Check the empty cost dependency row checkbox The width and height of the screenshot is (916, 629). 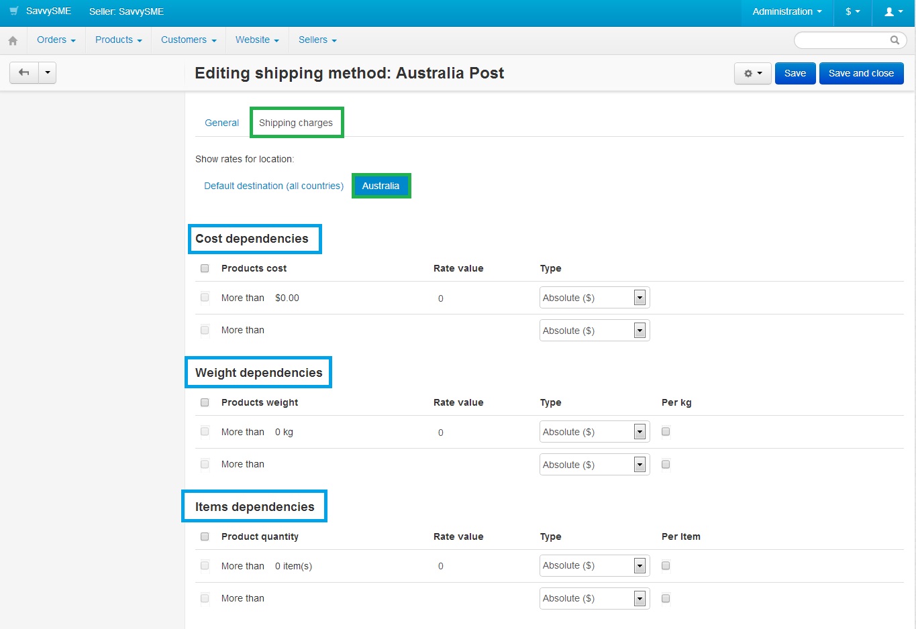coord(205,330)
